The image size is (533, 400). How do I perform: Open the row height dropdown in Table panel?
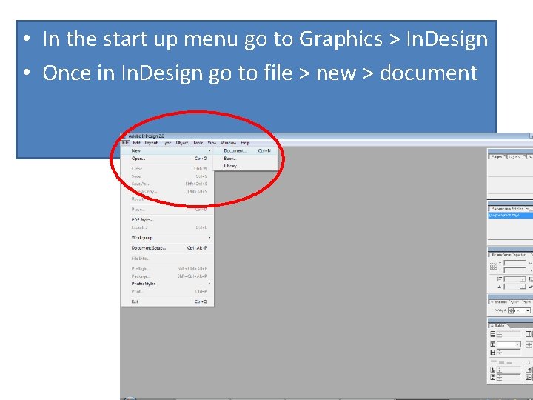(x=517, y=345)
